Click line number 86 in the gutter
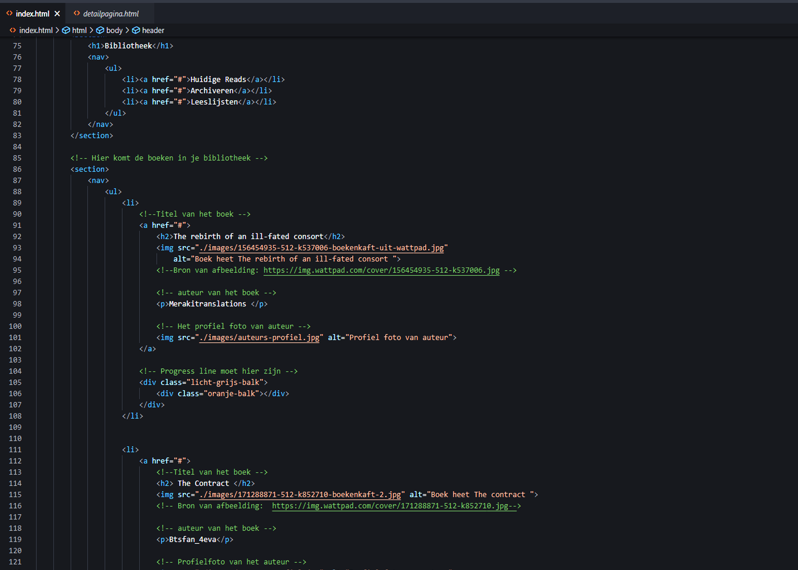The width and height of the screenshot is (798, 570). tap(17, 169)
